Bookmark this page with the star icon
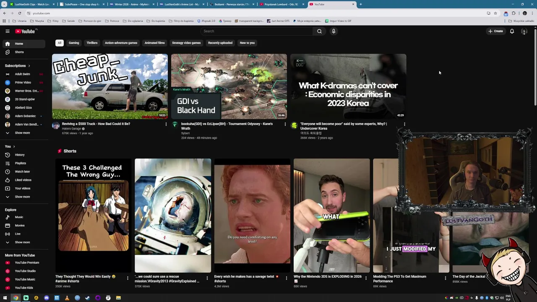This screenshot has width=537, height=302. coord(495,13)
